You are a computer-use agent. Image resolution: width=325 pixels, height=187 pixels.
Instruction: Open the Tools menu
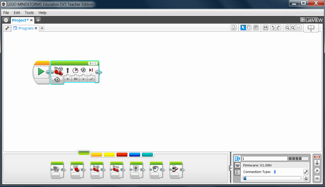(x=29, y=13)
